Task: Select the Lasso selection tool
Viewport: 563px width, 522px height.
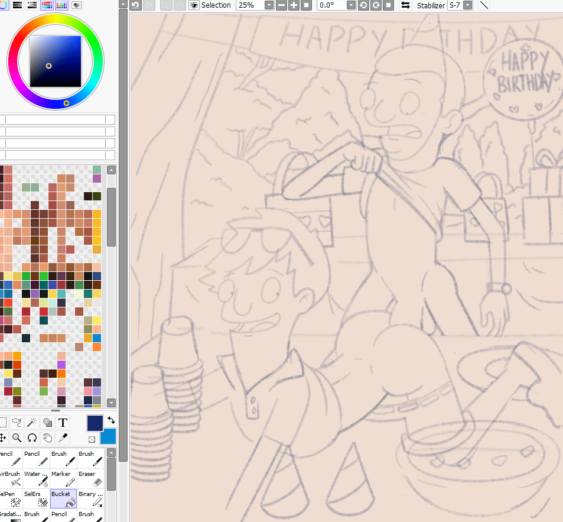Action: click(18, 423)
